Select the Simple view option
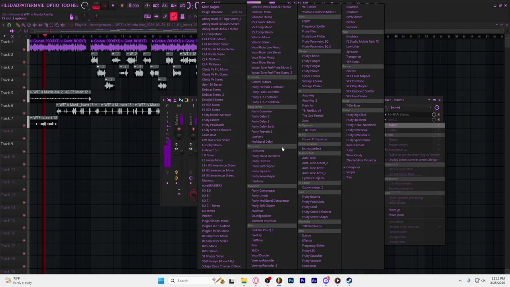The width and height of the screenshot is (510, 287). pos(351,172)
